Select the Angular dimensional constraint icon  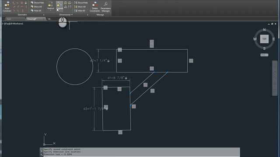[66, 7]
